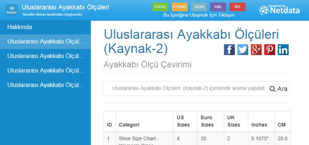Viewport: 309px width, 145px height.
Task: Click the subtitle Ayakkabı Ölçü Çevirimi
Action: tap(148, 65)
